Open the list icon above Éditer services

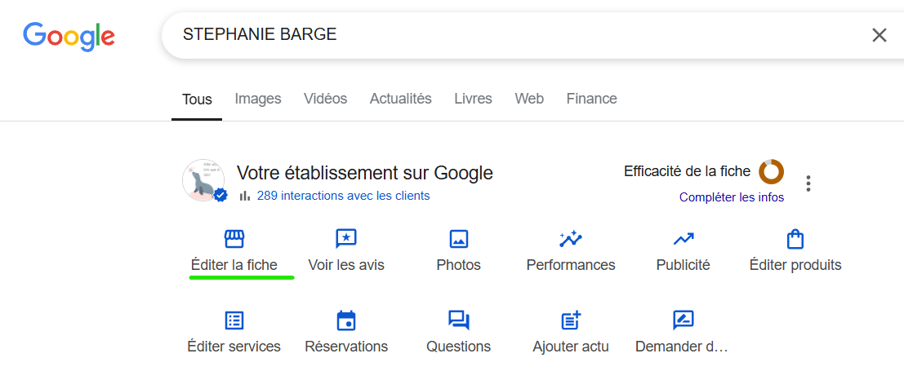point(234,320)
